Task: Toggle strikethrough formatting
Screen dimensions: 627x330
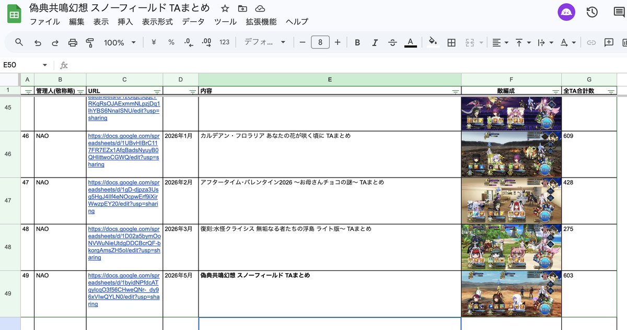Action: (393, 42)
